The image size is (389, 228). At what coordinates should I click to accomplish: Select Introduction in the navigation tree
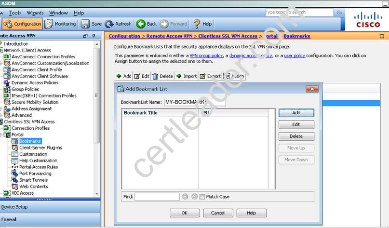point(16,44)
